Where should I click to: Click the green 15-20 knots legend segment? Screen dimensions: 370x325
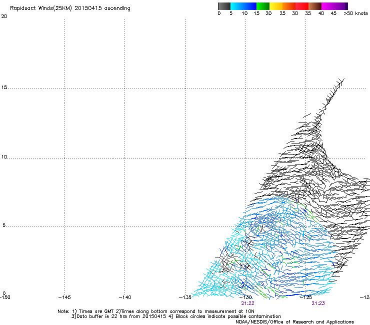coord(263,6)
